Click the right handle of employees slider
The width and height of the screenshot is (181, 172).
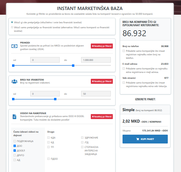55,99
